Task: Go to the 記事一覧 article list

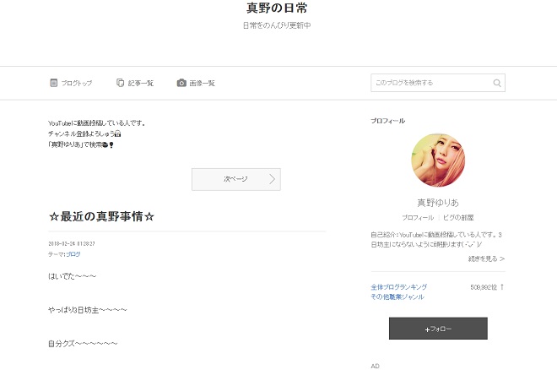Action: 141,83
